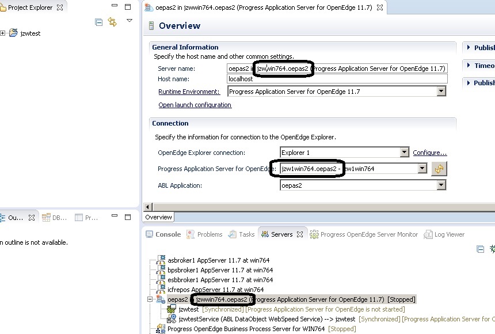Collapse all items in Project Explorer
The height and width of the screenshot is (334, 495).
point(98,21)
